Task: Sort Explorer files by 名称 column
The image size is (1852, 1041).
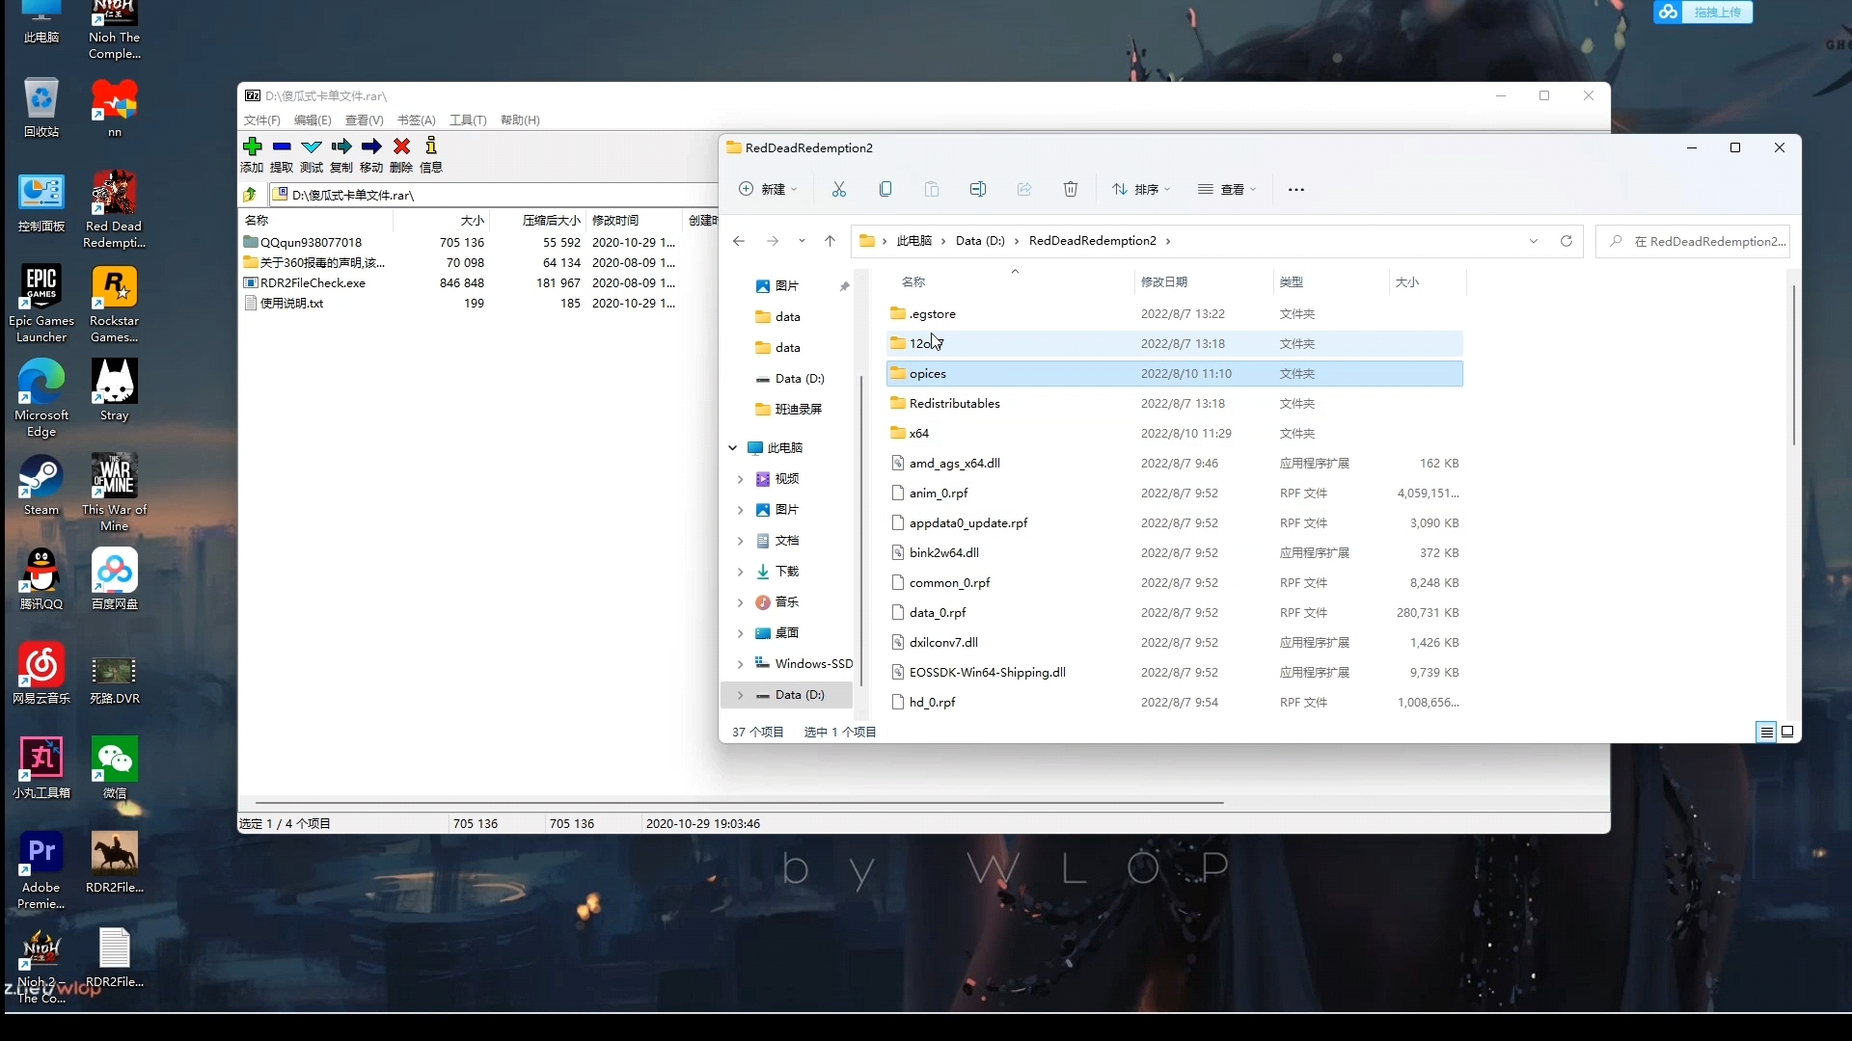Action: click(x=913, y=282)
